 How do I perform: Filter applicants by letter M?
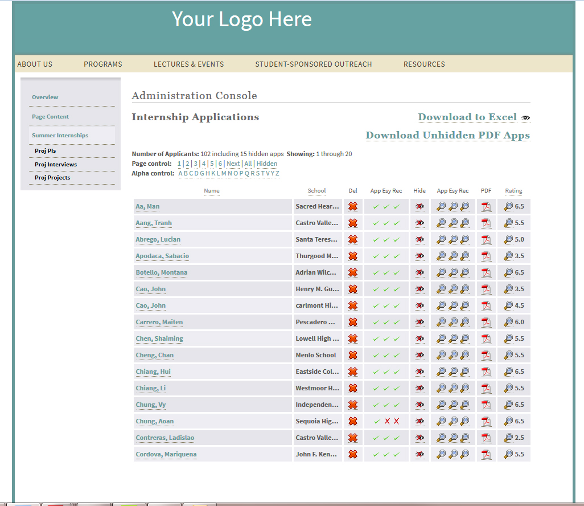[224, 173]
